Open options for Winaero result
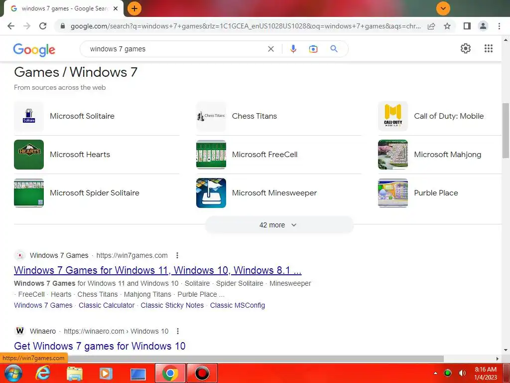This screenshot has width=510, height=383. [x=178, y=331]
